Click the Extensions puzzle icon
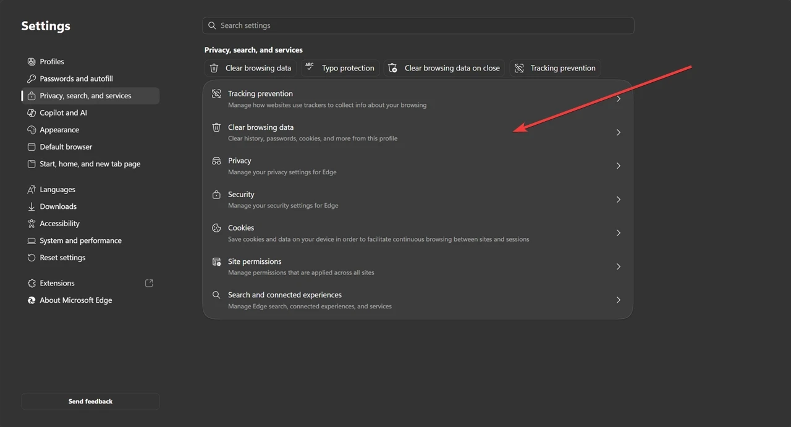791x427 pixels. coord(32,283)
